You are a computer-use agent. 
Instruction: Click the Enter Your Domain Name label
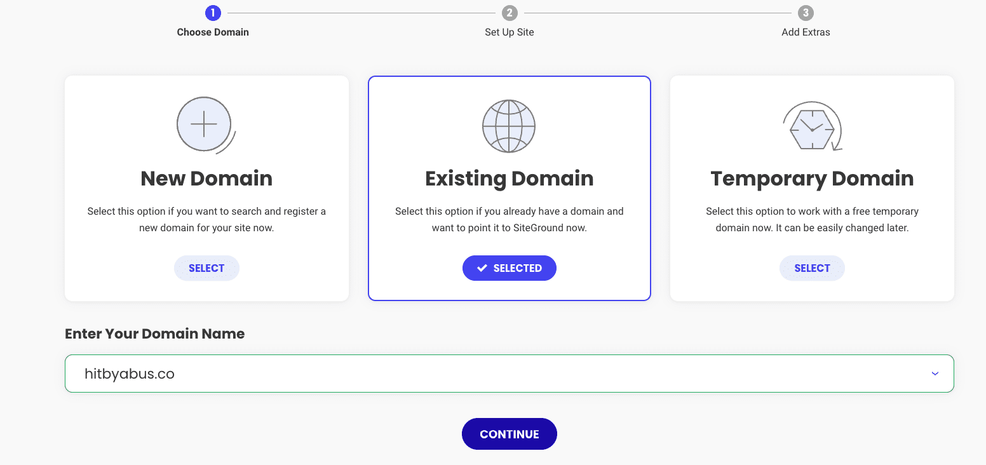[154, 334]
